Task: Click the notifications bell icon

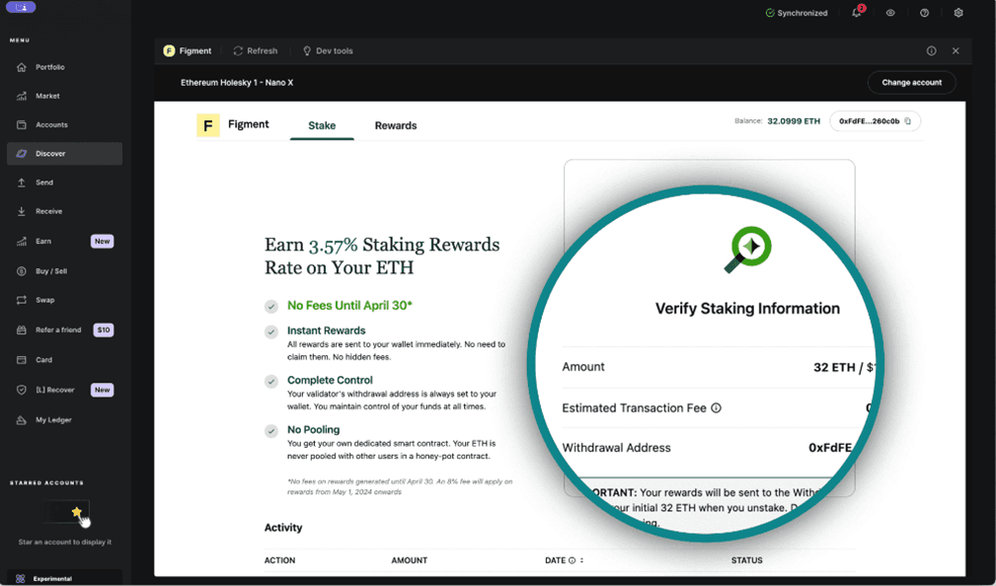Action: tap(857, 13)
